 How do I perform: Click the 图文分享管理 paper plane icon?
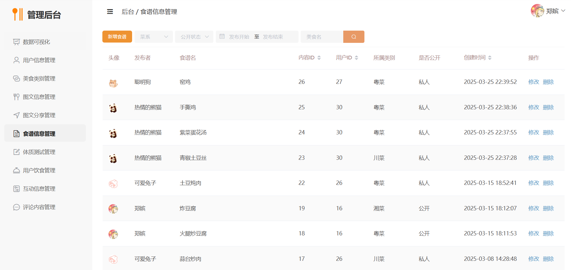tap(17, 115)
